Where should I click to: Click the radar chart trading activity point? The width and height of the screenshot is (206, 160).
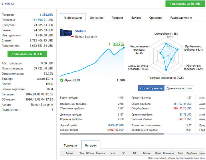tap(166, 70)
